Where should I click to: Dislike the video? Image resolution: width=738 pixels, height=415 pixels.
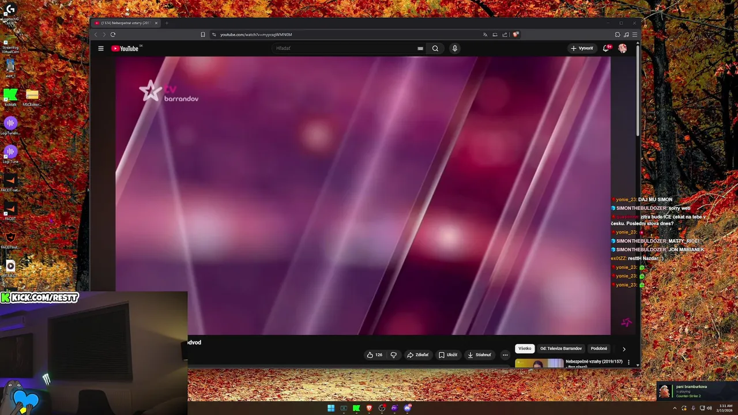tap(394, 355)
